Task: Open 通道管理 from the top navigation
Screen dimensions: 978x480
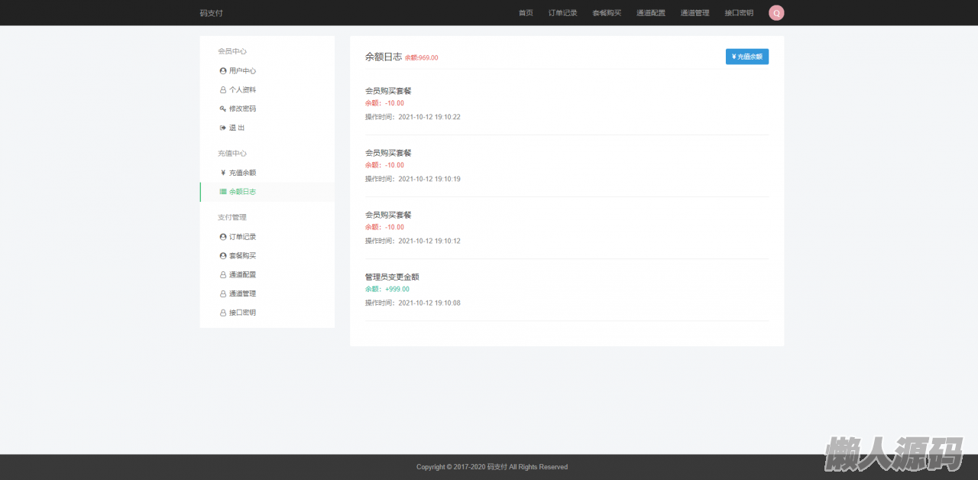Action: 695,13
